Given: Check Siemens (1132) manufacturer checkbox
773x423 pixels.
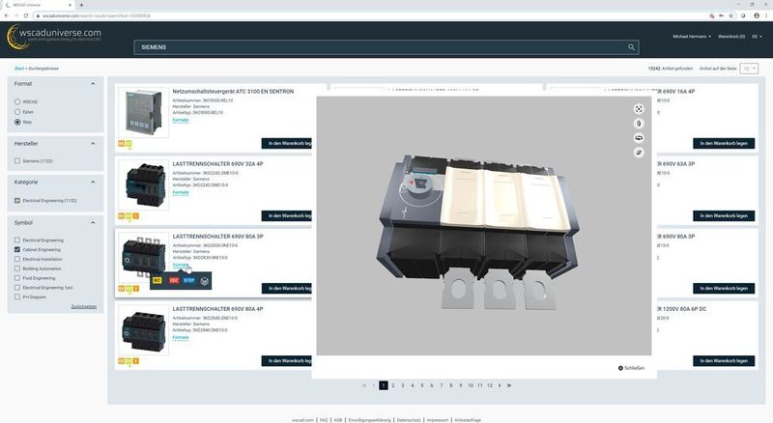Looking at the screenshot, I should click(x=17, y=160).
